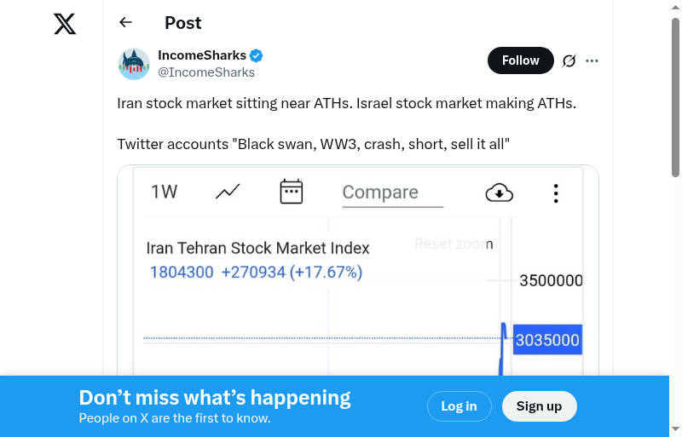Open the chart calendar date picker
Image resolution: width=682 pixels, height=437 pixels.
(x=292, y=192)
